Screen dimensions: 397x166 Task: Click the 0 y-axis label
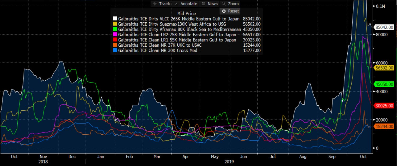[377, 148]
